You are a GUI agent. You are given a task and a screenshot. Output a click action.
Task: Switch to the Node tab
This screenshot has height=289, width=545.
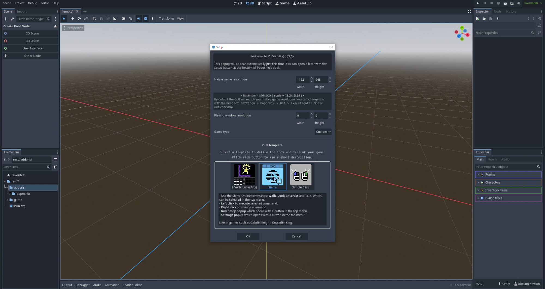click(497, 11)
